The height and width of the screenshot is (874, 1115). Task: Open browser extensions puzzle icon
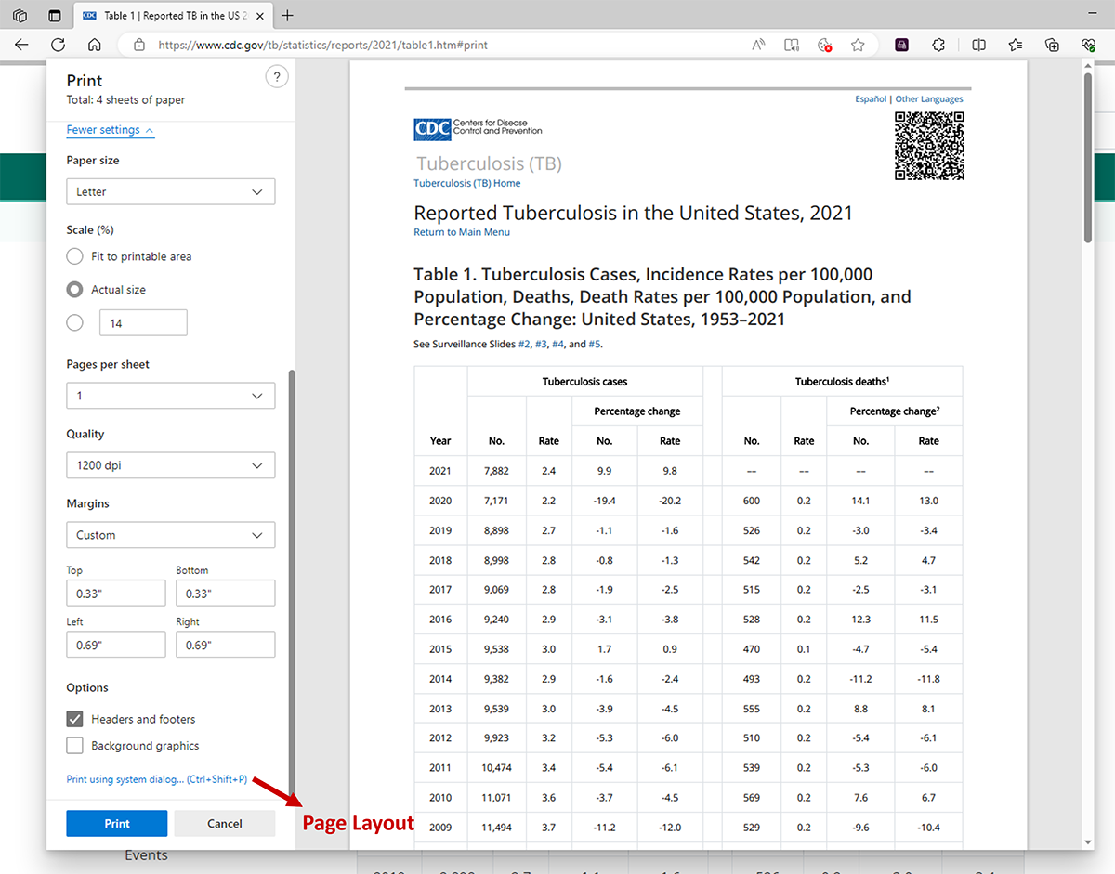point(938,45)
